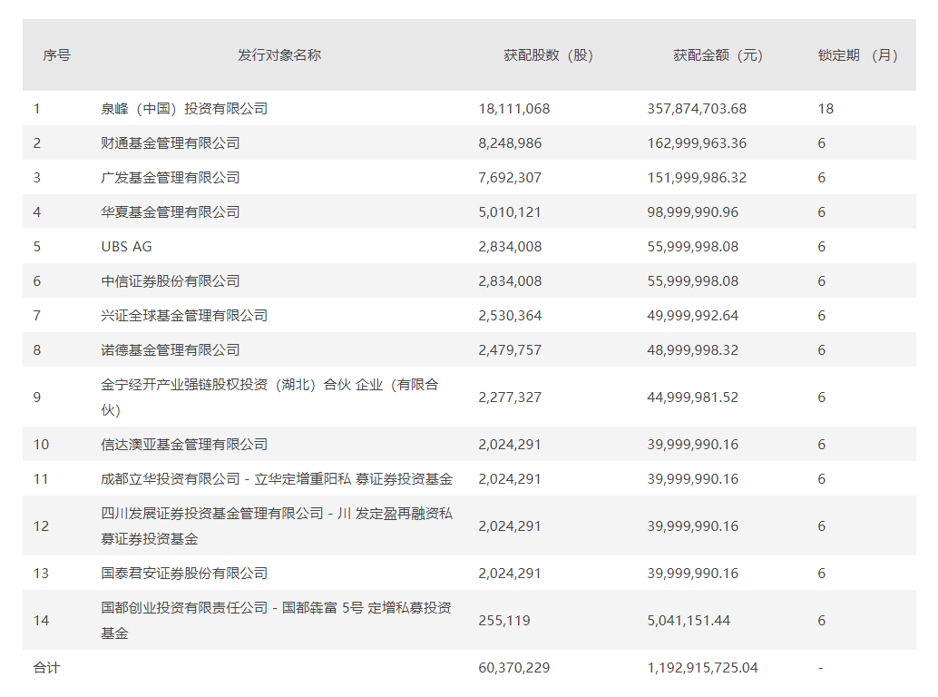Image resolution: width=938 pixels, height=697 pixels.
Task: Select 诺德基金管理有限公司 cell
Action: tap(171, 350)
